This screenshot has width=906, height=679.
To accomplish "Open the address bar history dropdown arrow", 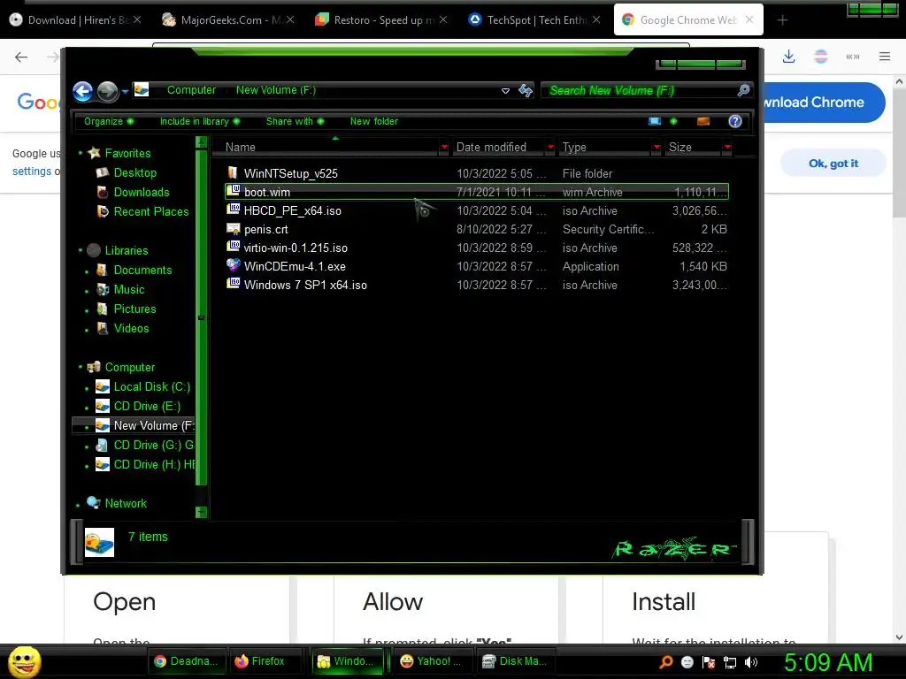I will [505, 91].
